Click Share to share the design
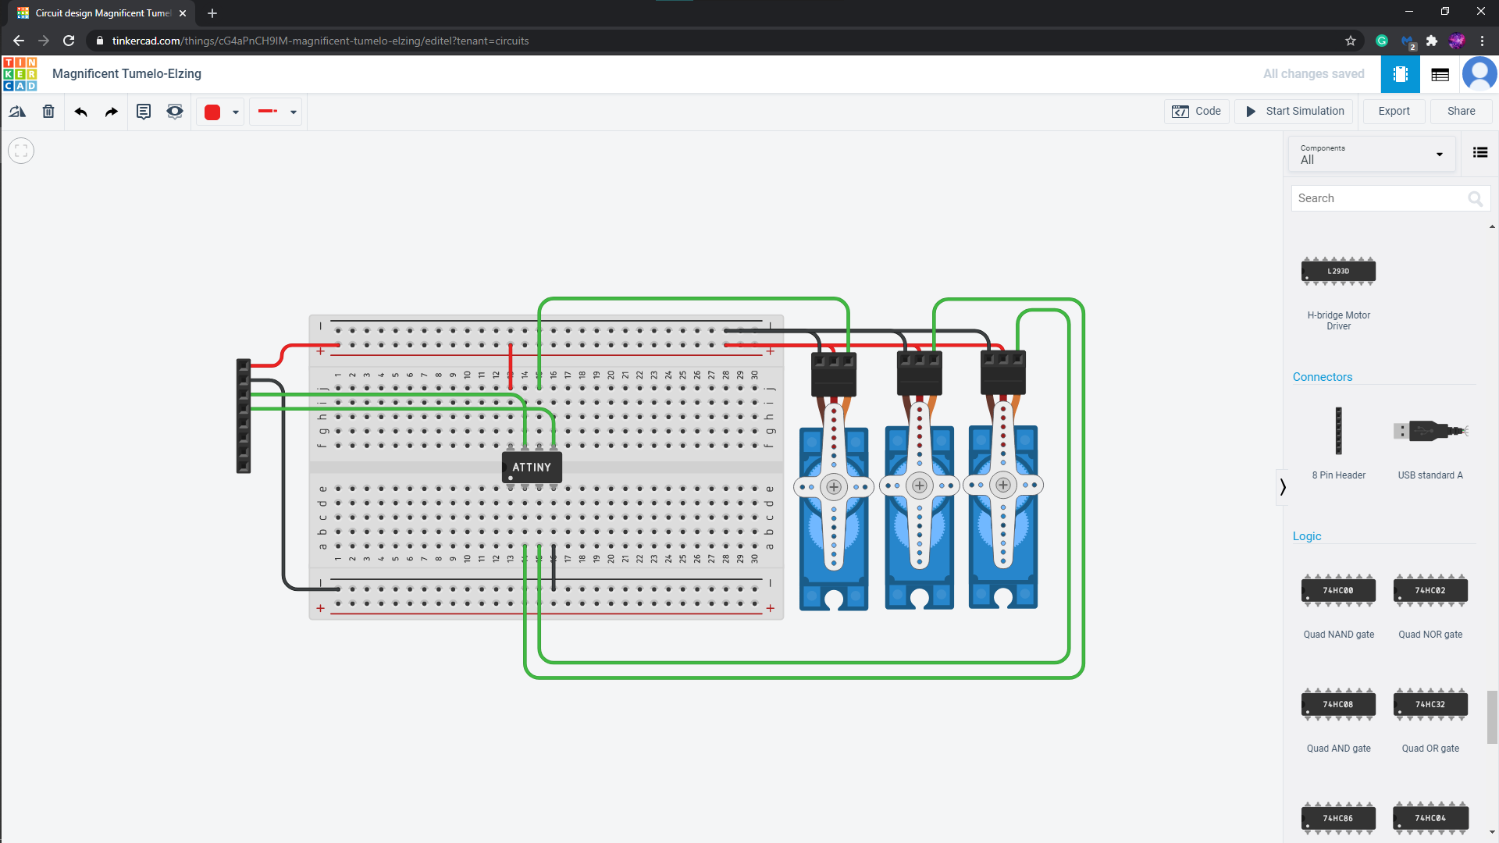The height and width of the screenshot is (843, 1499). pos(1461,110)
